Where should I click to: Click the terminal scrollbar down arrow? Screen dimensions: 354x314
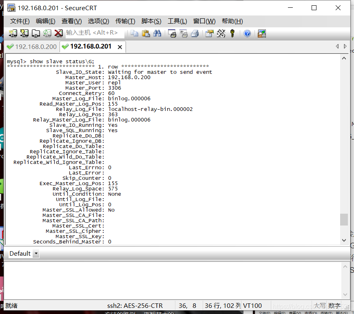click(x=344, y=241)
